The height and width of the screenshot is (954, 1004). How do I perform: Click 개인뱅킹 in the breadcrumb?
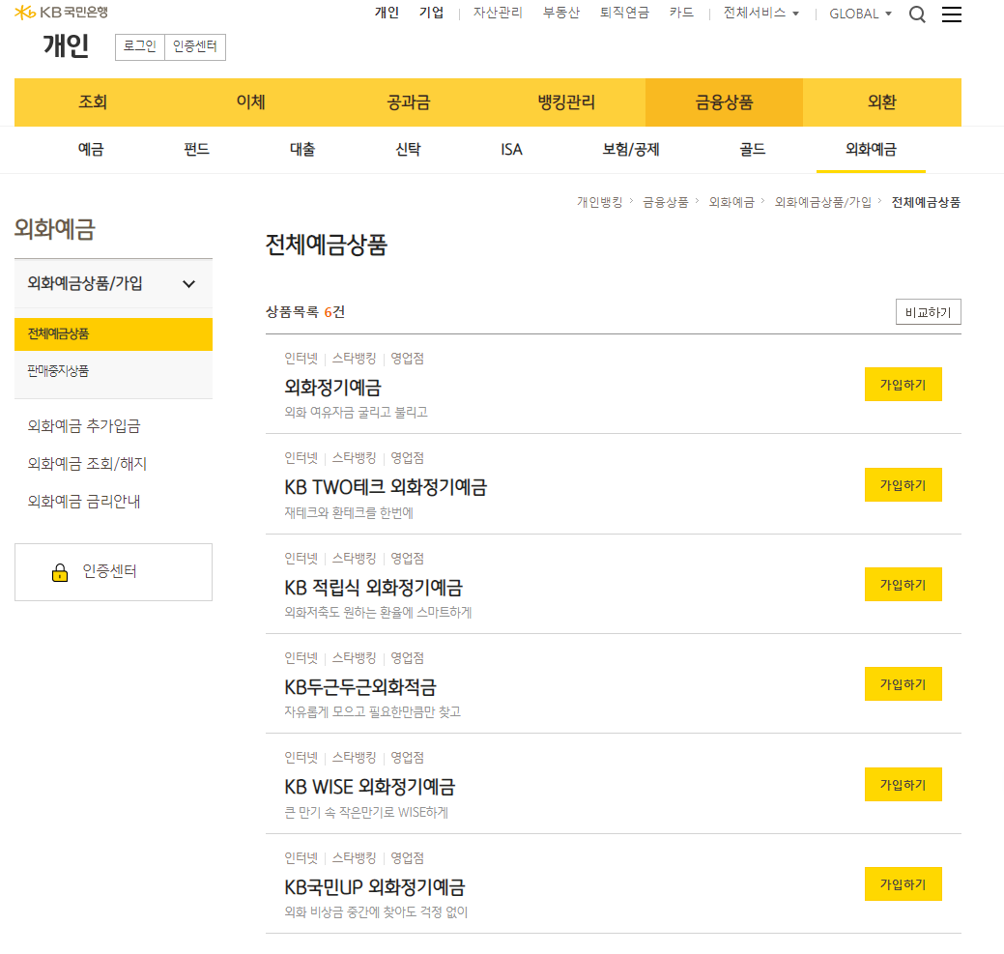(x=599, y=202)
